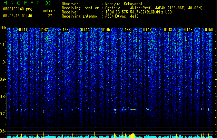Click the 0146 time marker

(x=127, y=30)
